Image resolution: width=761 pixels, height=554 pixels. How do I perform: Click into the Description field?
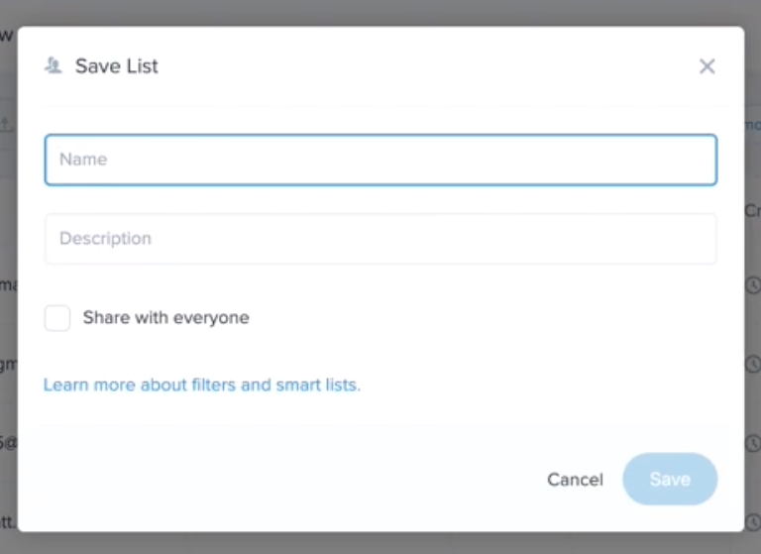click(x=380, y=239)
